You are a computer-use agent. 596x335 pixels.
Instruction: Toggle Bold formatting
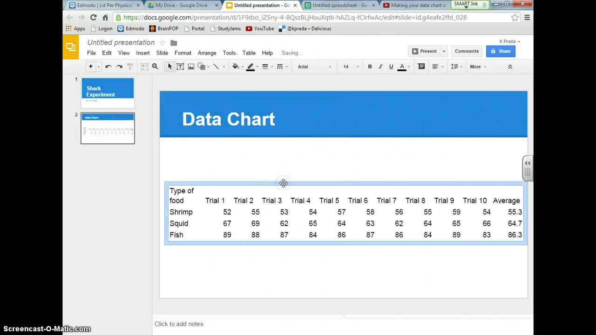tap(370, 67)
